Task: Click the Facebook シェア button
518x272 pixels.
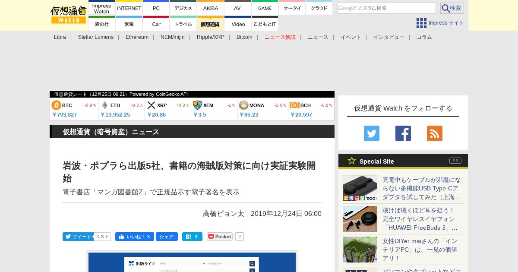Action: coord(167,237)
